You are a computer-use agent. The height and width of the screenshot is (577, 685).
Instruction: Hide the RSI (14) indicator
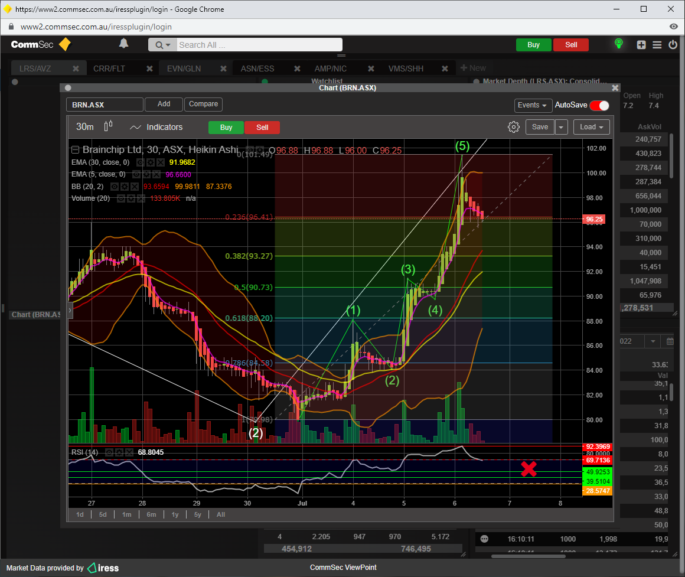coord(109,452)
